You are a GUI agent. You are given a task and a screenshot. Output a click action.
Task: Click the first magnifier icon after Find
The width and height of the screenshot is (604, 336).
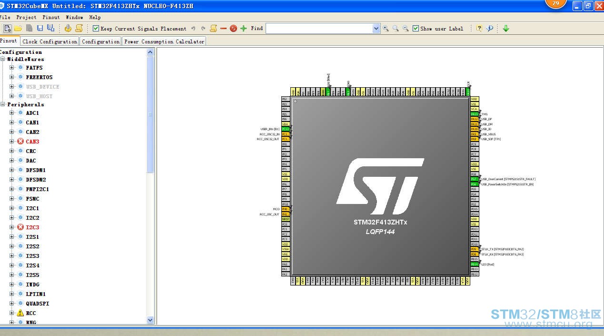pos(386,29)
